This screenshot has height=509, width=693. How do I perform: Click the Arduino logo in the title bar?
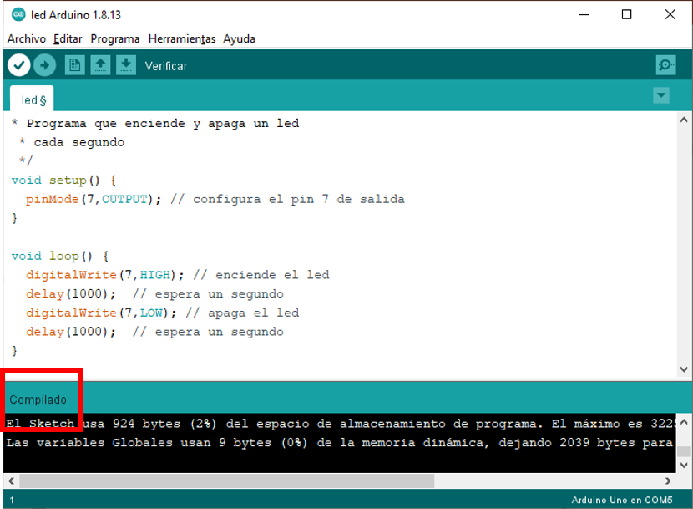pos(18,14)
